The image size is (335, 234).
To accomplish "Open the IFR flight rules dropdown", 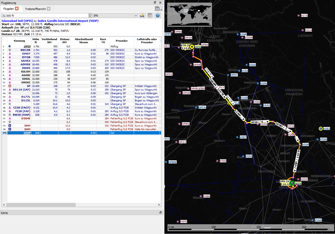I will click(116, 16).
